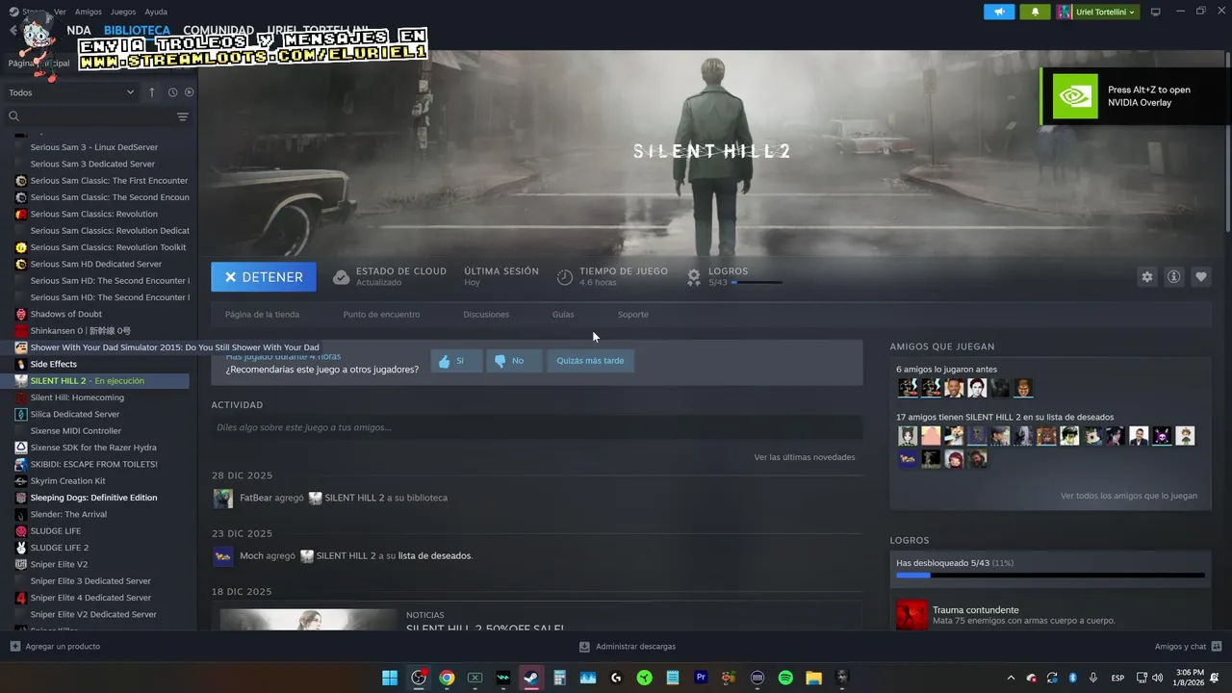Screen dimensions: 1232x693
Task: Open Discusiones link
Action: click(486, 315)
